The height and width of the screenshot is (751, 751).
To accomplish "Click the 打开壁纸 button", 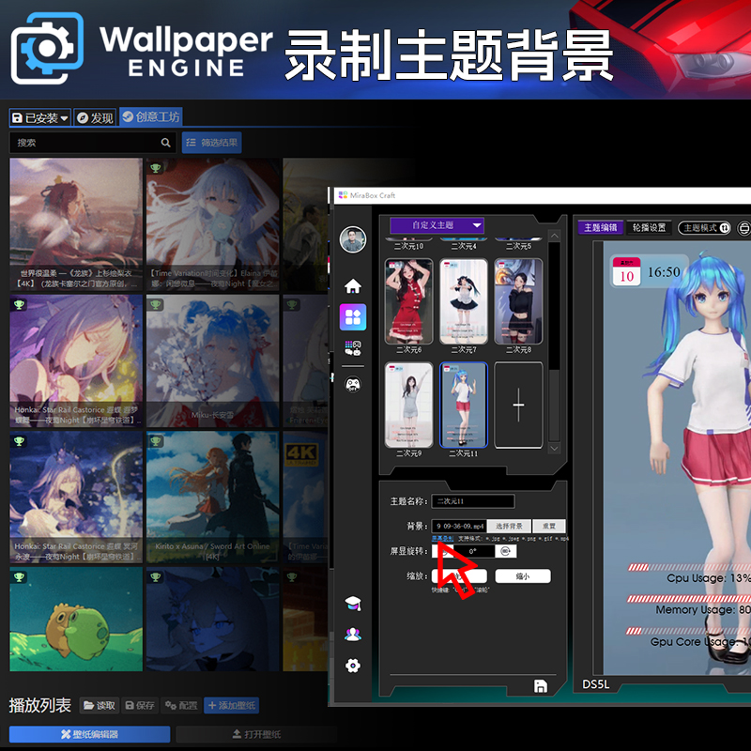I will (x=256, y=734).
